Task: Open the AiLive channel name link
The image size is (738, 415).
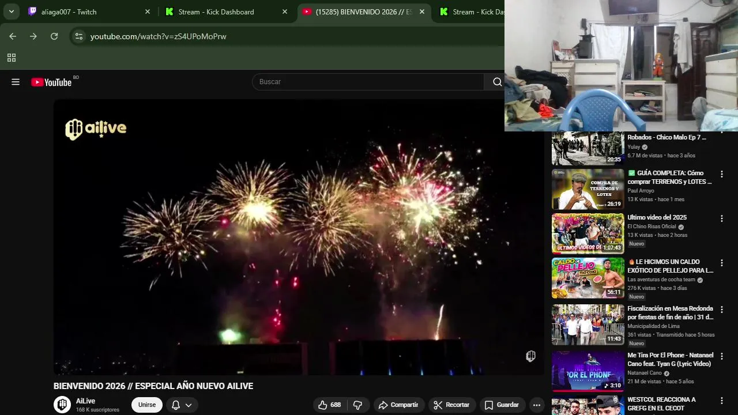Action: click(86, 401)
